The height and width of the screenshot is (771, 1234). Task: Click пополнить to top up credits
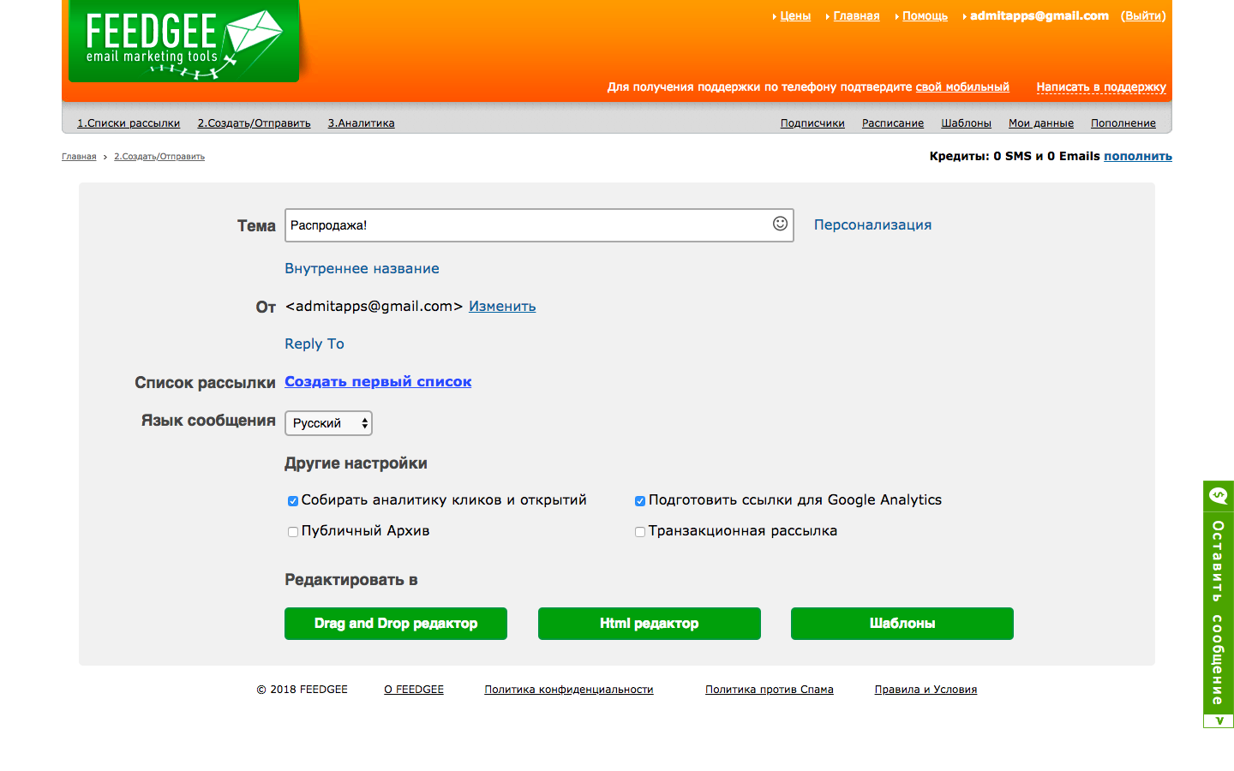[x=1137, y=156]
